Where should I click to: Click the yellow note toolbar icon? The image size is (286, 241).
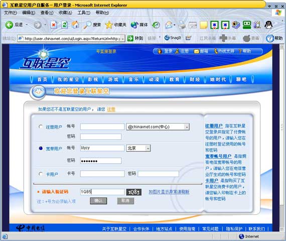coord(203,25)
